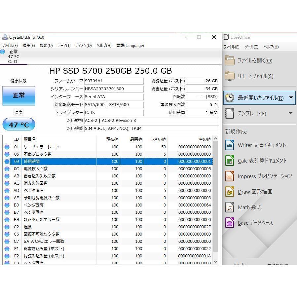The width and height of the screenshot is (297, 297).
Task: Click the status orb for 総書き込み量 row
Action: click(x=7, y=248)
